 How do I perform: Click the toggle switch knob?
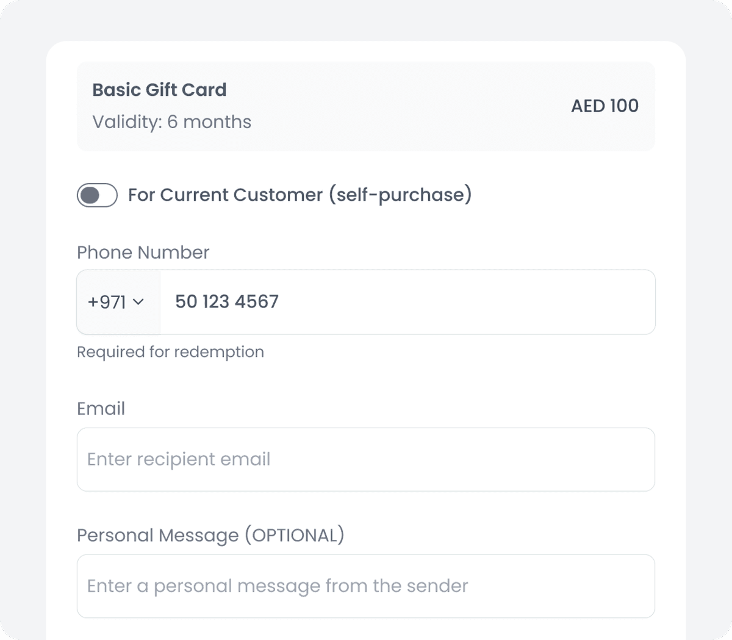[90, 195]
